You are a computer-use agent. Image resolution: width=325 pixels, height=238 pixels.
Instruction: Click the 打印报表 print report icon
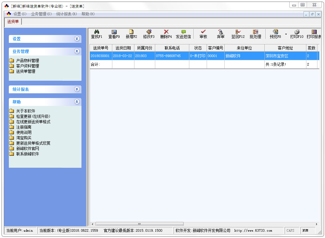coord(314,32)
